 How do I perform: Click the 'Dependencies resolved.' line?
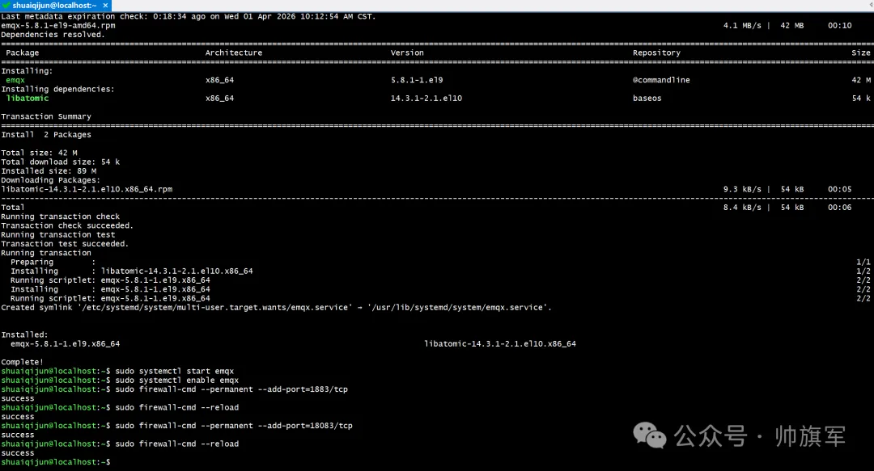coord(53,35)
